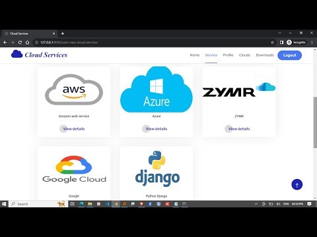Open the taskbar clock
The image size is (317, 237).
tap(297, 204)
